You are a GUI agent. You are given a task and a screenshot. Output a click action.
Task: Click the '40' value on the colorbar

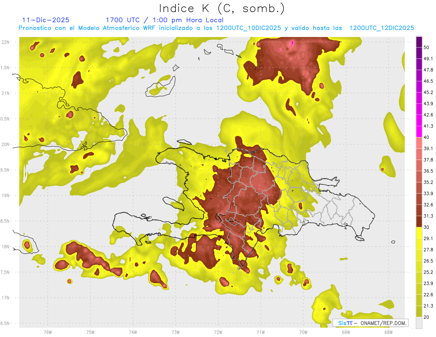(x=427, y=137)
